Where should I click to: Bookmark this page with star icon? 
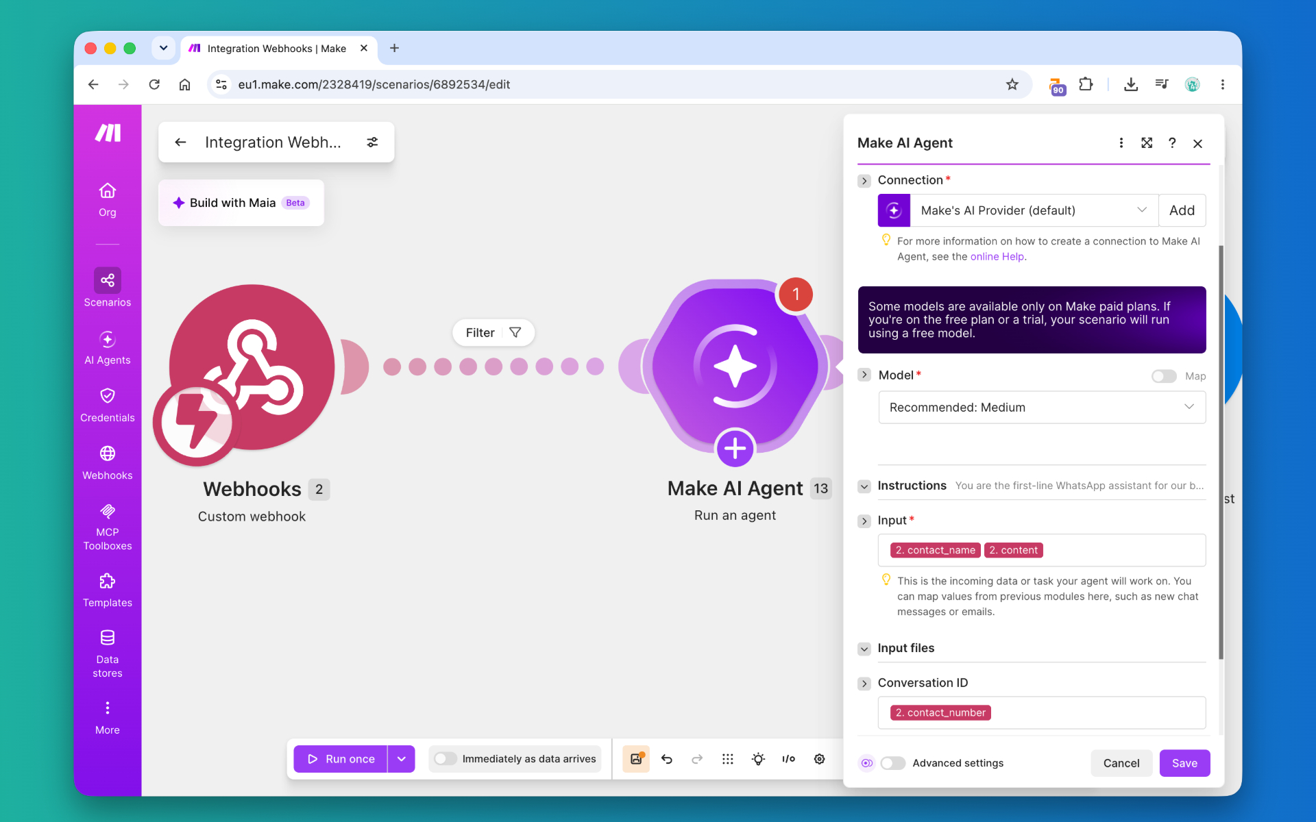(x=1012, y=84)
